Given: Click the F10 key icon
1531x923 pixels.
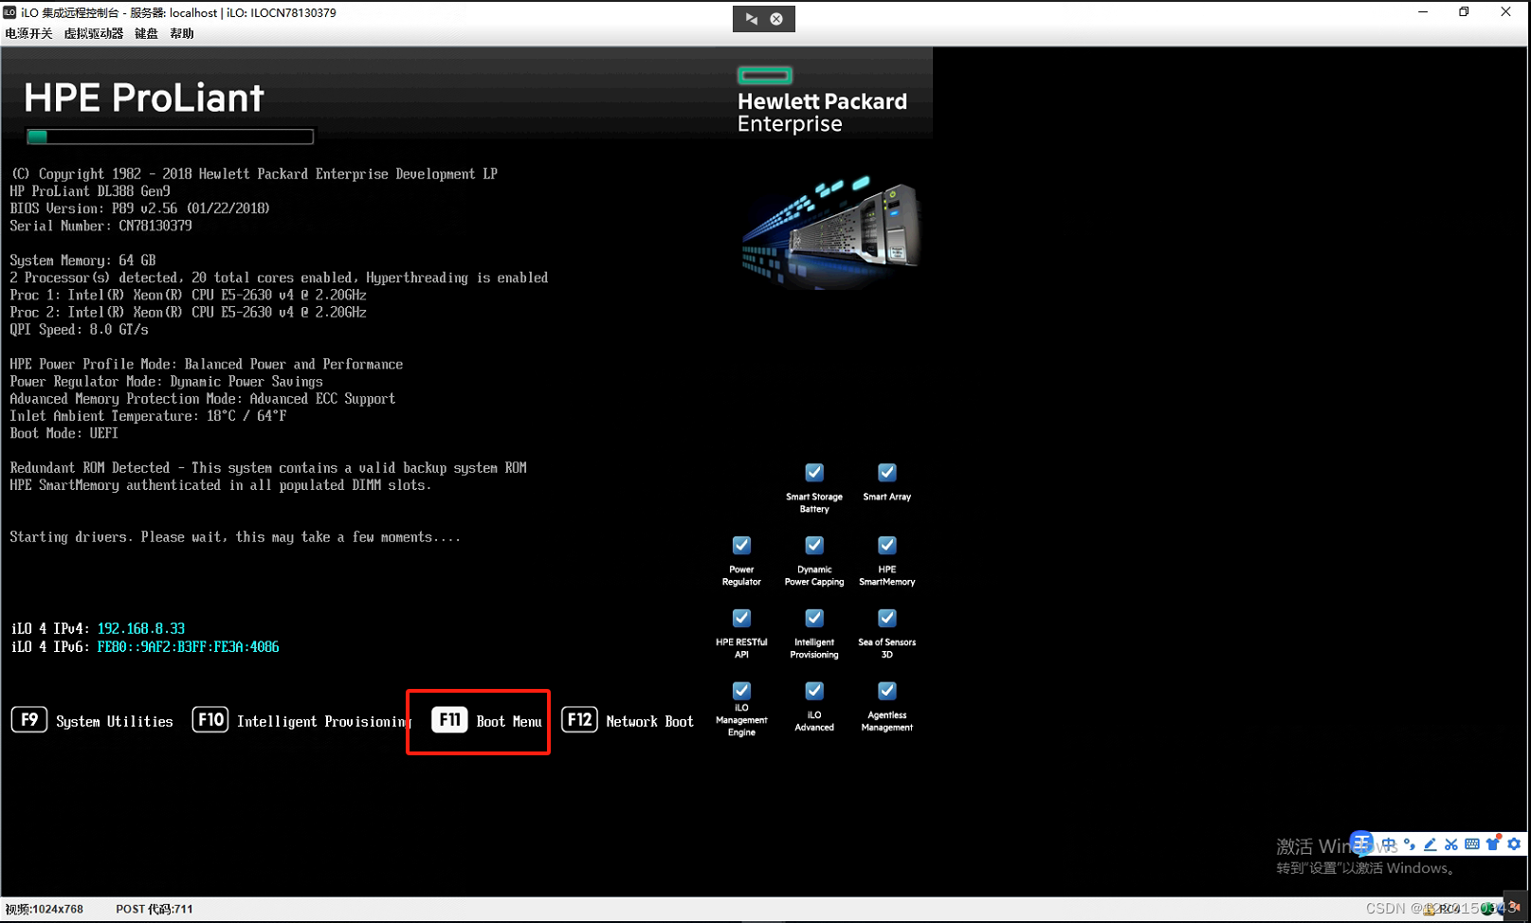Looking at the screenshot, I should [x=210, y=719].
